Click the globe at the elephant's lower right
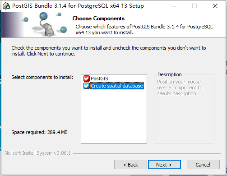Screen dimensions: 227x176 pyautogui.click(x=64, y=29)
